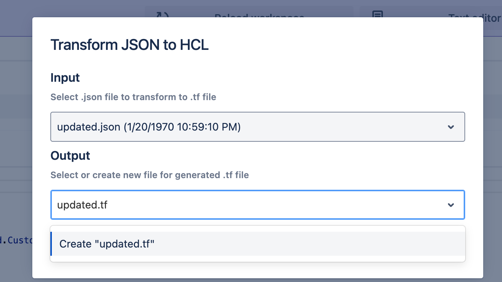Click the word "HCL" in the dialog title
The height and width of the screenshot is (282, 502).
(x=194, y=45)
